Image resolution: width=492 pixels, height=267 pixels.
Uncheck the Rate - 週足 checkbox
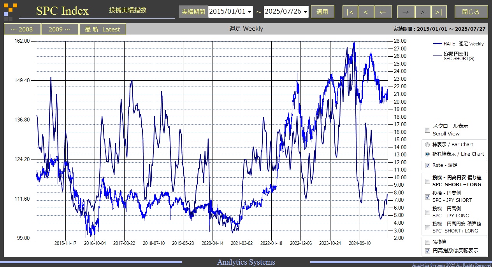pyautogui.click(x=428, y=165)
